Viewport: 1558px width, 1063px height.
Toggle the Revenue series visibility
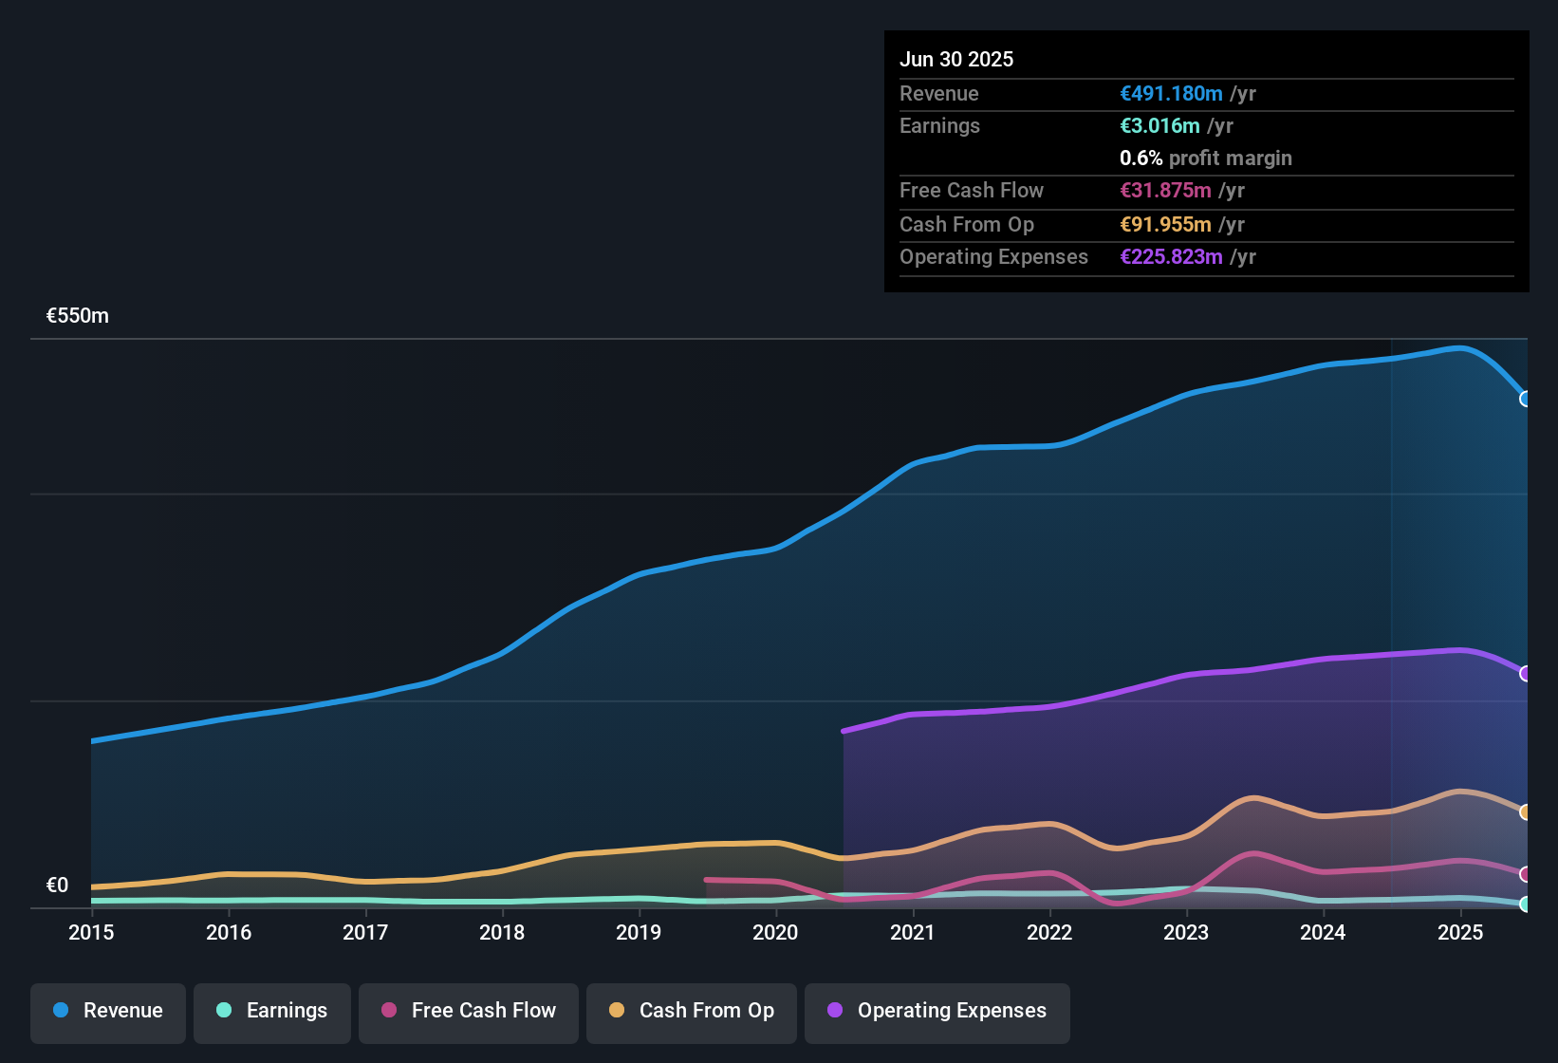pyautogui.click(x=107, y=1011)
